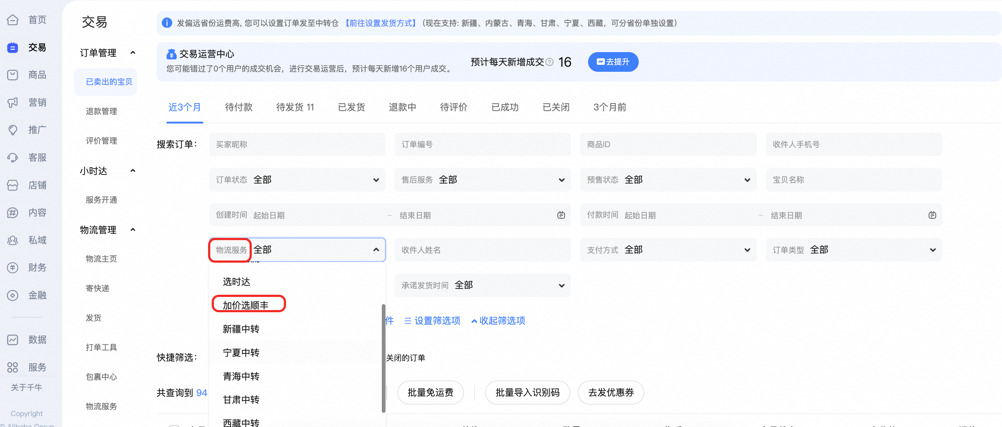Open the 支付方式 dropdown
The width and height of the screenshot is (1002, 427).
(x=668, y=250)
